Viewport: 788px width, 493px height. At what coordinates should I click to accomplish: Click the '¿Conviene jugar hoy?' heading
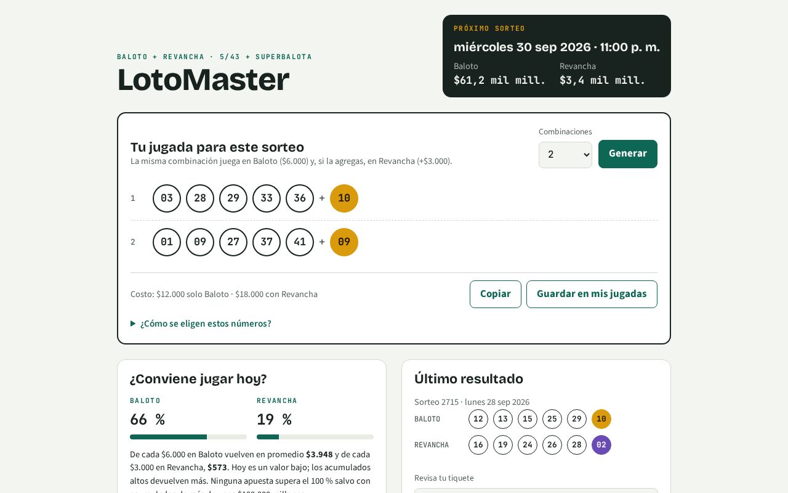(x=198, y=379)
